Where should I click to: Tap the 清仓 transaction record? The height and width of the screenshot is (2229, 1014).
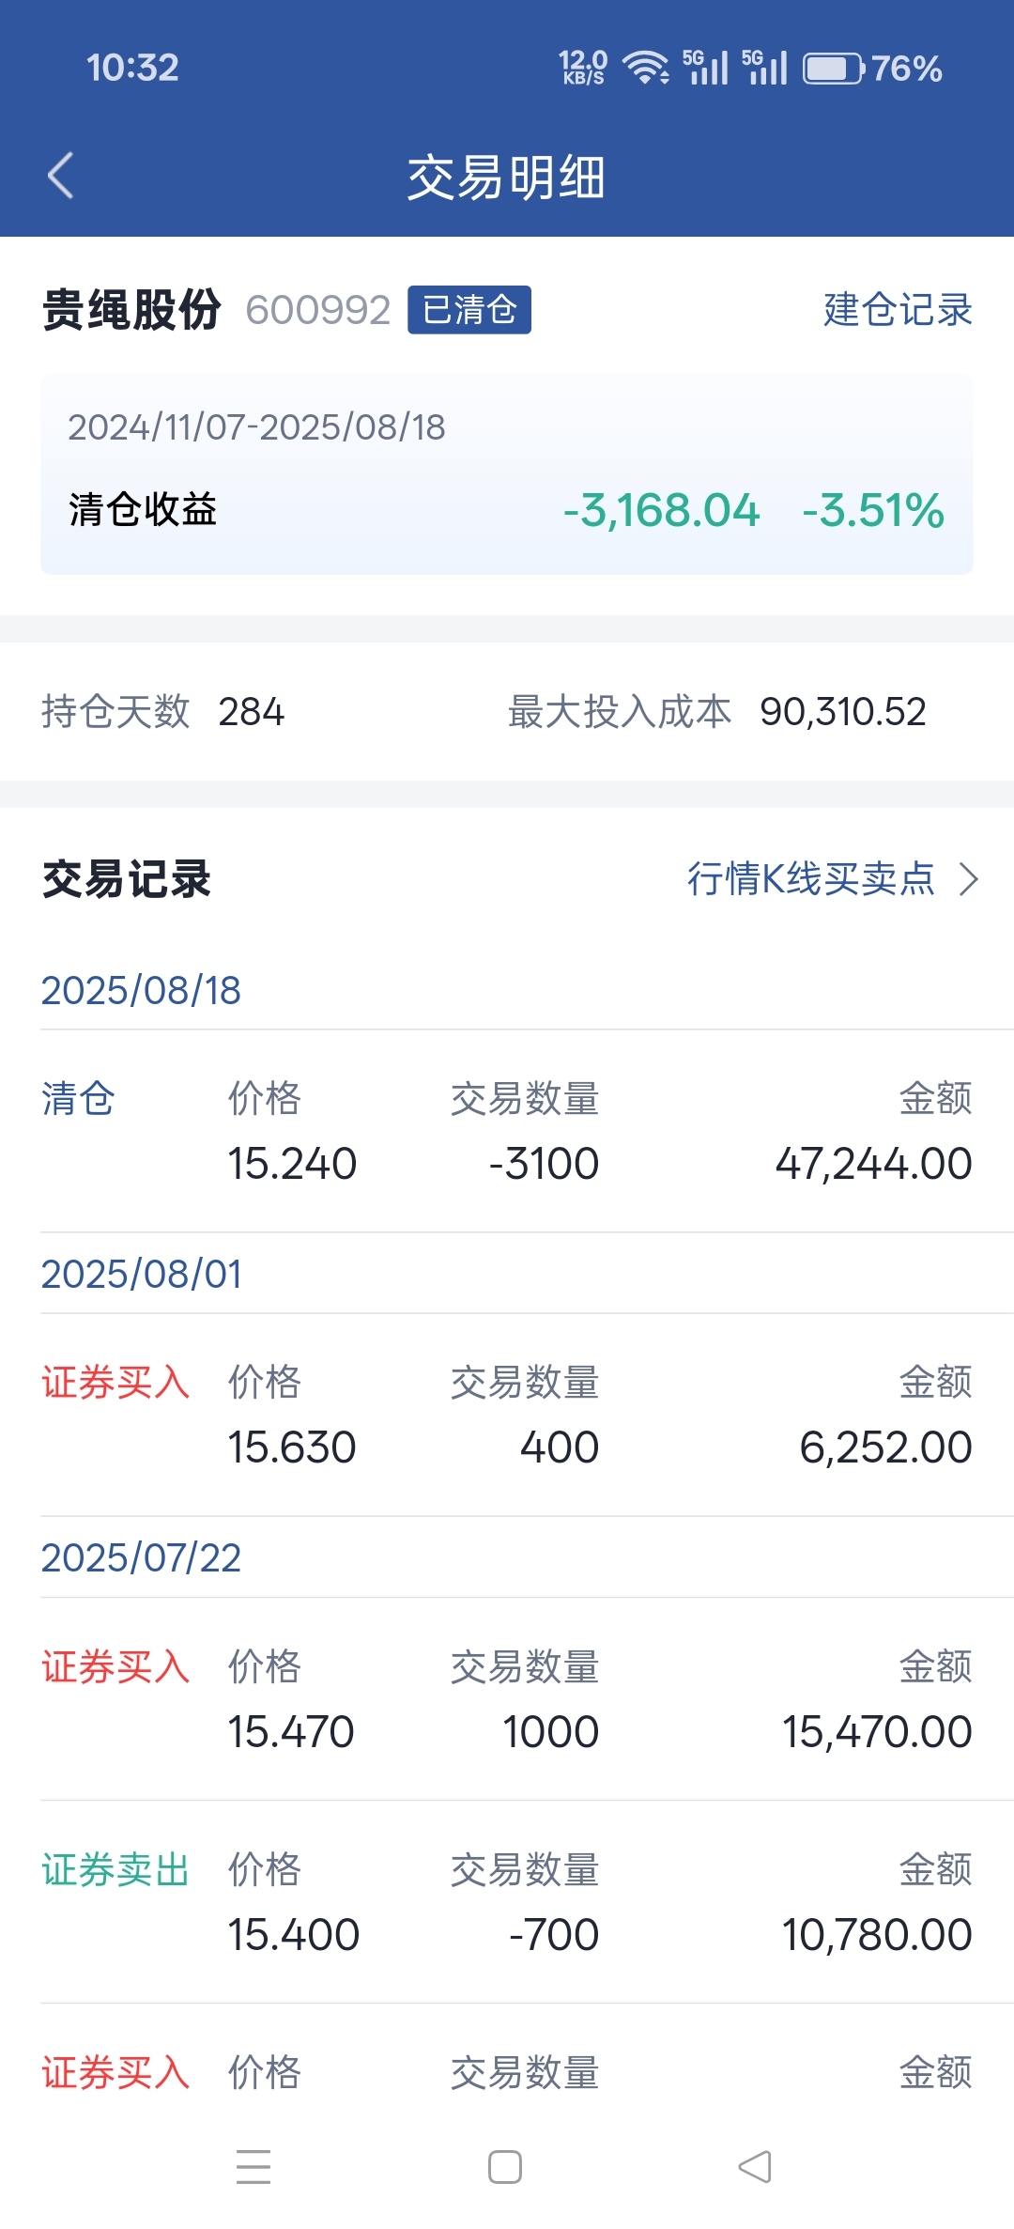tap(507, 1132)
